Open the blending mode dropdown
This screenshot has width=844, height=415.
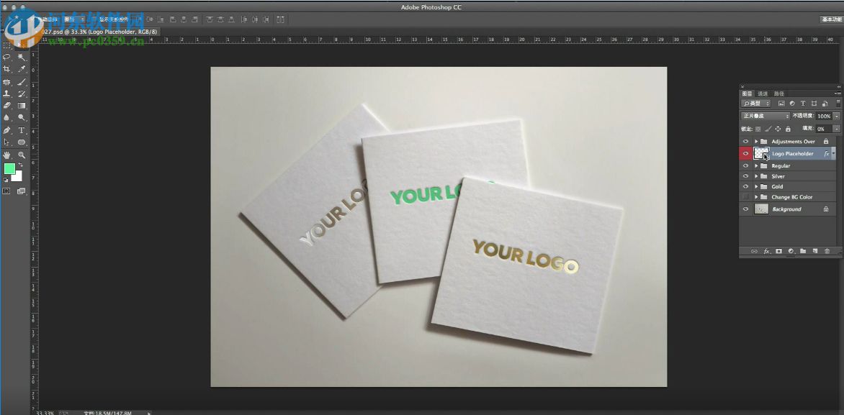[766, 116]
